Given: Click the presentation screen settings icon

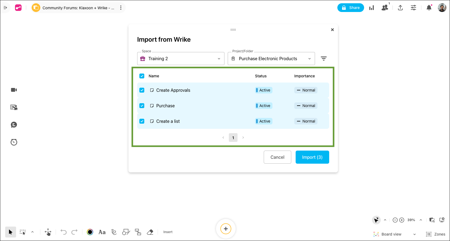Looking at the screenshot, I should click(x=442, y=220).
